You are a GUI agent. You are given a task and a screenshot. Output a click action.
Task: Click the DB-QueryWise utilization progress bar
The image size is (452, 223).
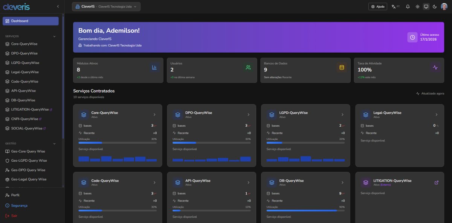click(305, 211)
